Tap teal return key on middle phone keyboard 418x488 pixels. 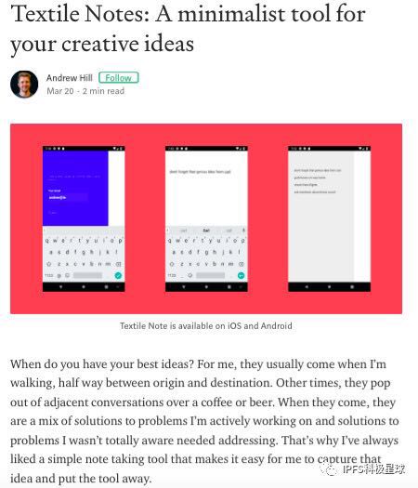(x=241, y=275)
